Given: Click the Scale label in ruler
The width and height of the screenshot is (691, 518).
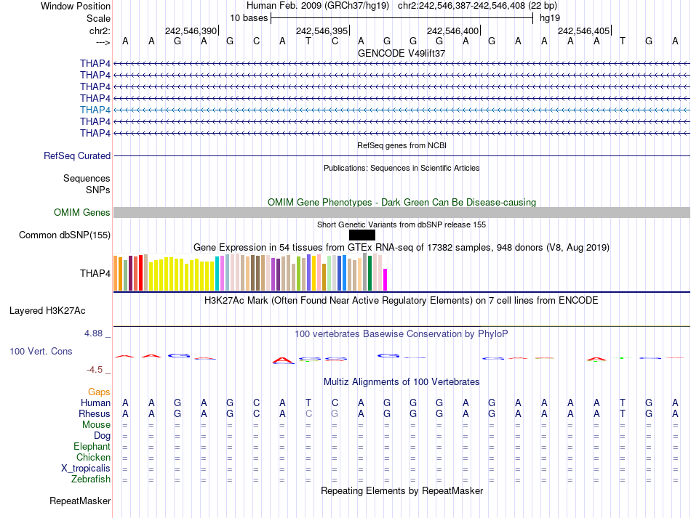Looking at the screenshot, I should click(98, 18).
